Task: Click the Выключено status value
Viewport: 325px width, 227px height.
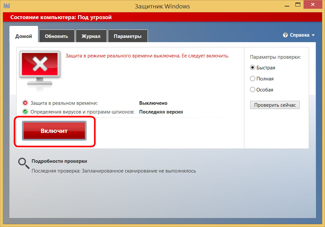Action: pos(153,103)
